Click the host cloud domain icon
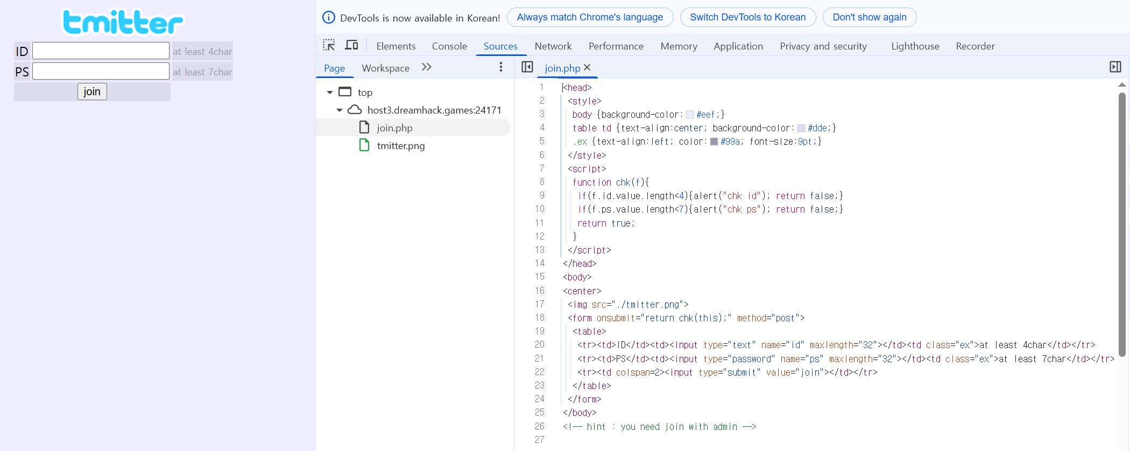Viewport: 1130px width, 451px height. coord(355,110)
